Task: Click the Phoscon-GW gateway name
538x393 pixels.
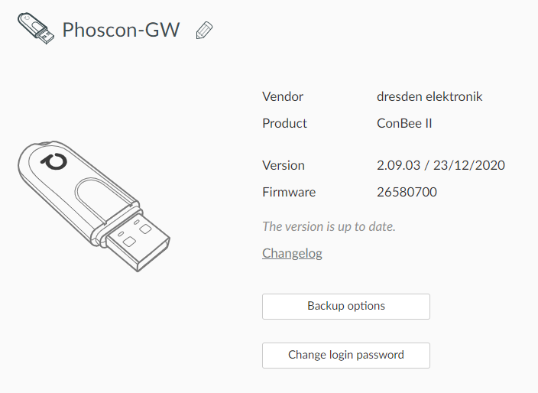Action: click(x=121, y=31)
